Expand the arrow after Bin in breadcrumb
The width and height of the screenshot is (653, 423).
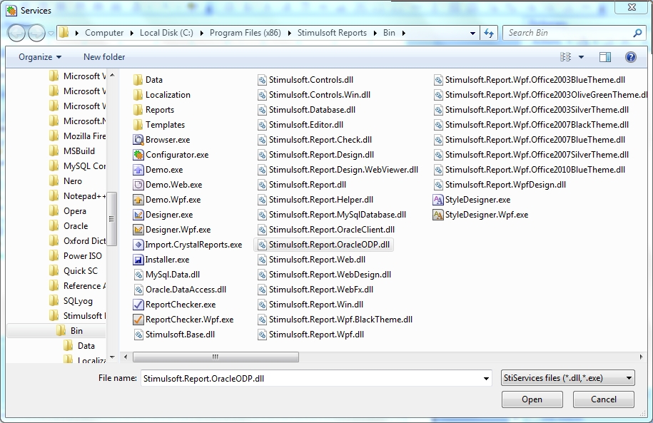pos(403,33)
